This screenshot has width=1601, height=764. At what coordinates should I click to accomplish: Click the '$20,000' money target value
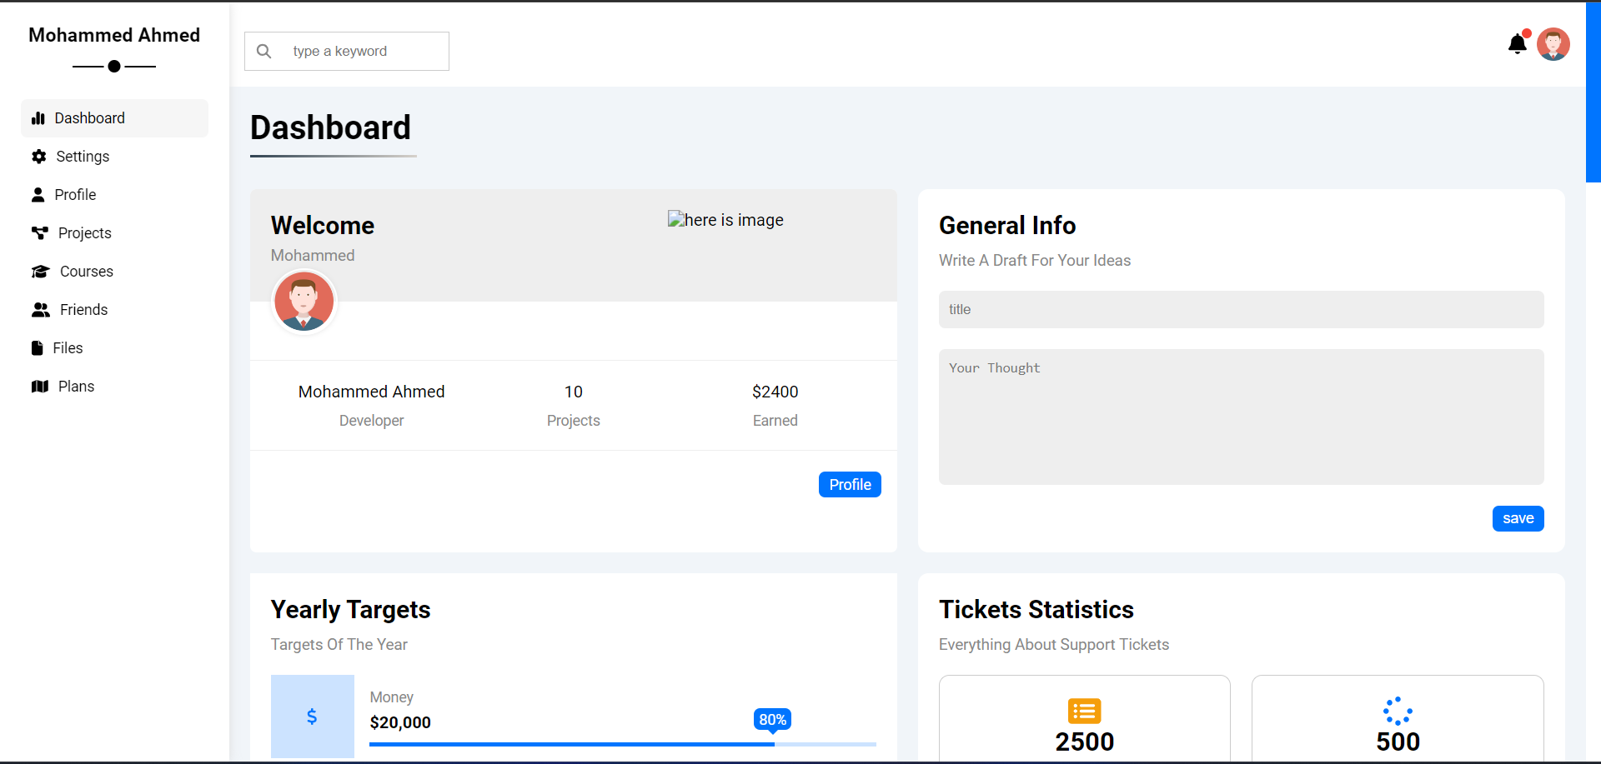[400, 722]
